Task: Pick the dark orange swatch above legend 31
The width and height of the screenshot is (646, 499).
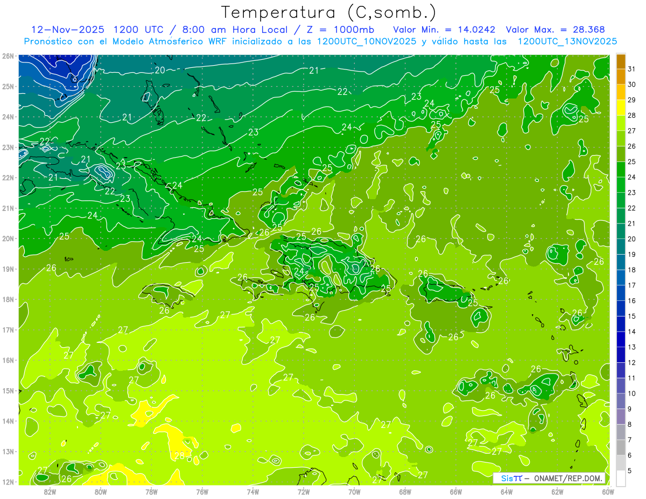Action: pos(621,61)
